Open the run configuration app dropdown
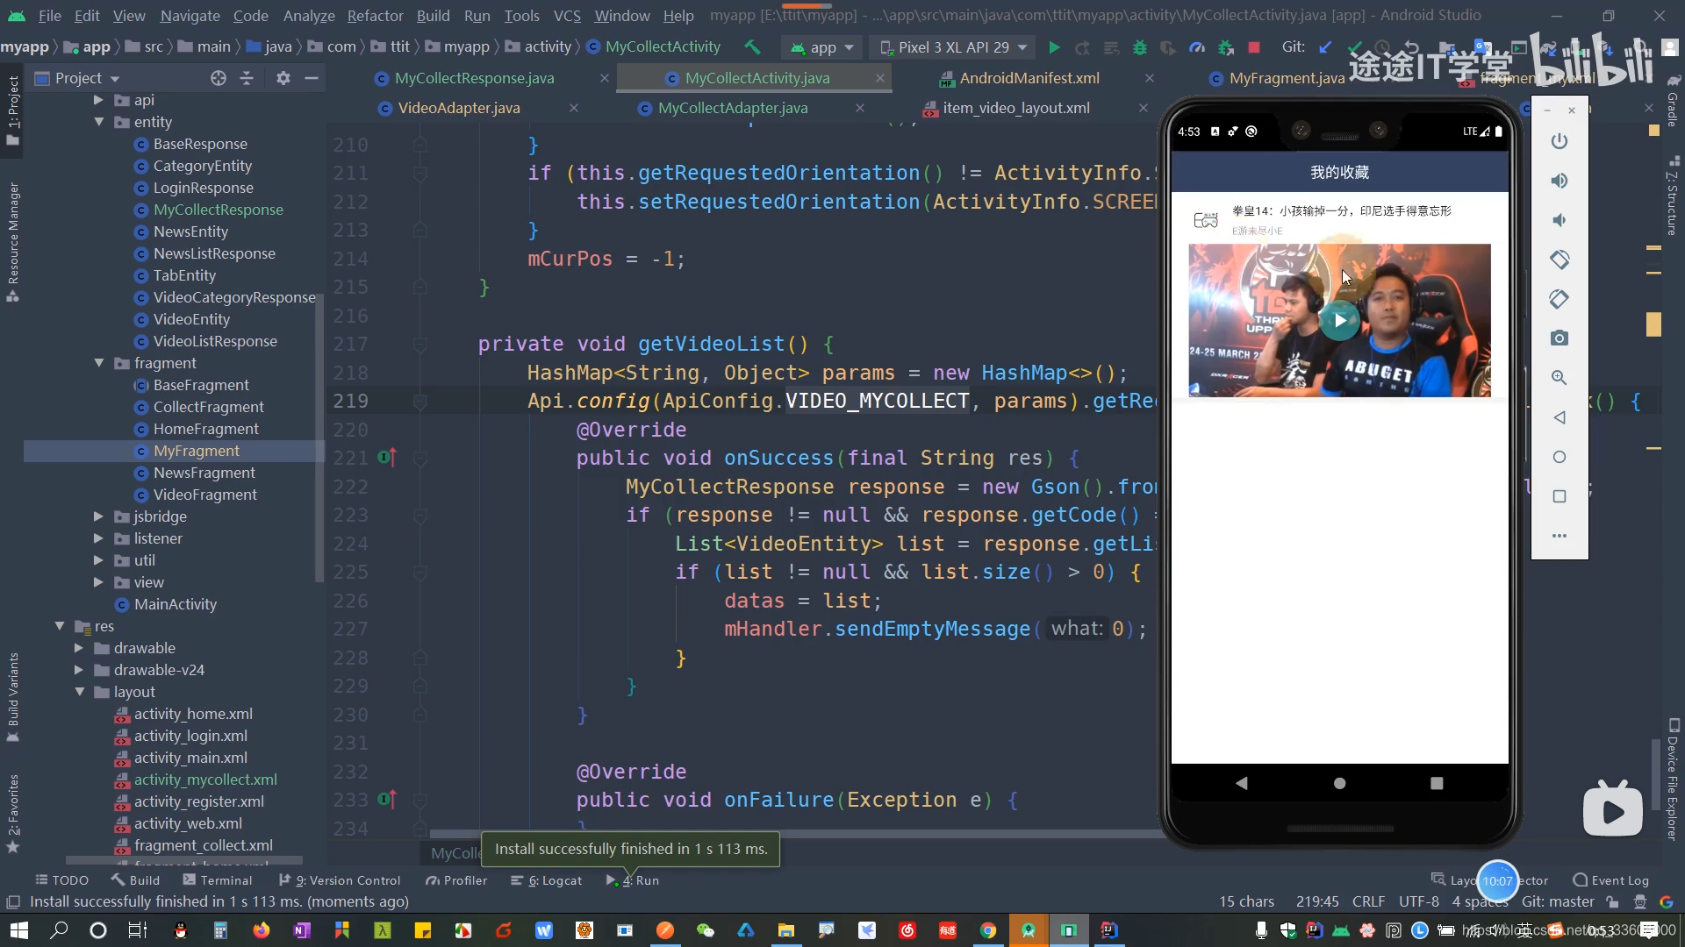This screenshot has width=1685, height=947. click(x=822, y=47)
